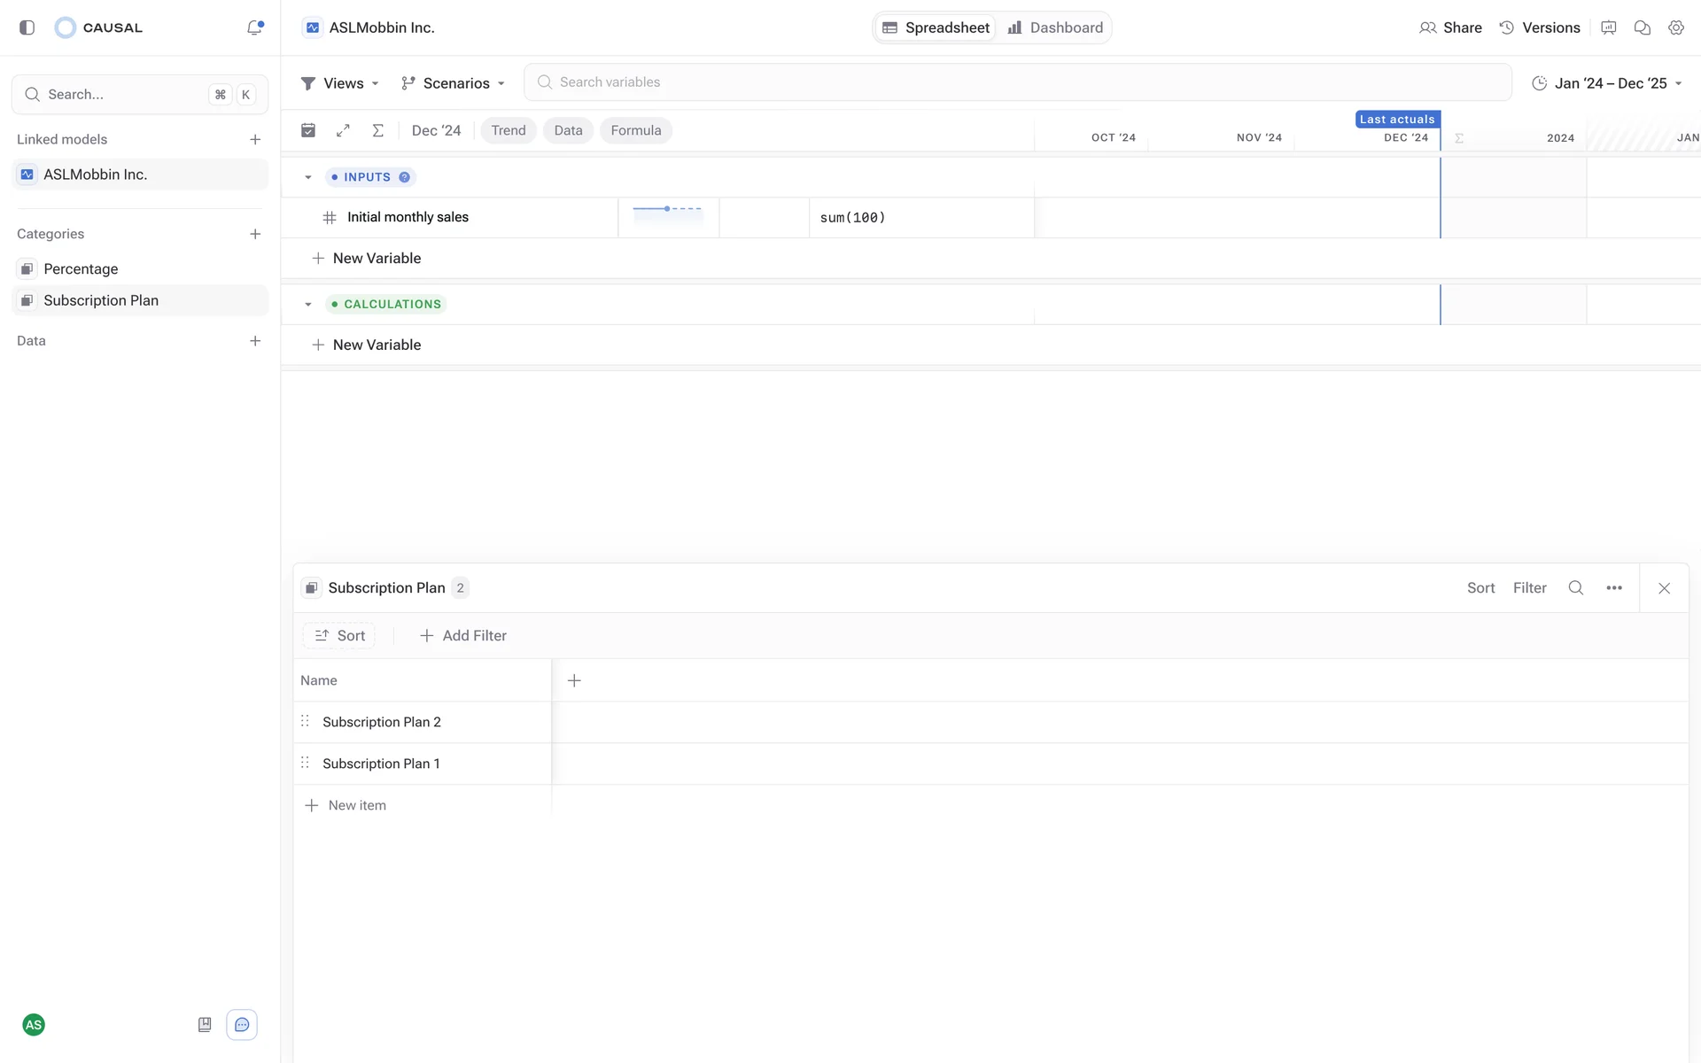
Task: Open the chat support icon
Action: click(x=242, y=1025)
